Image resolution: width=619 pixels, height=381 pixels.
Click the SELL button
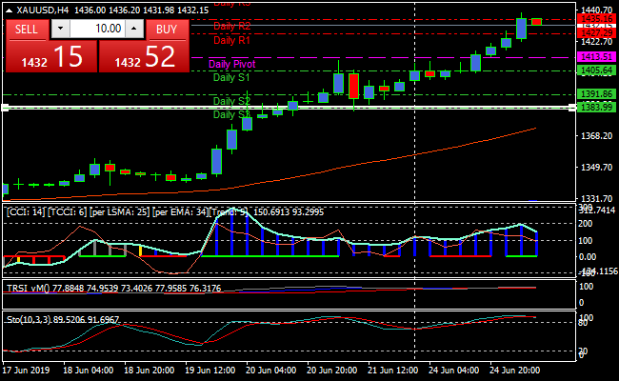tap(27, 29)
